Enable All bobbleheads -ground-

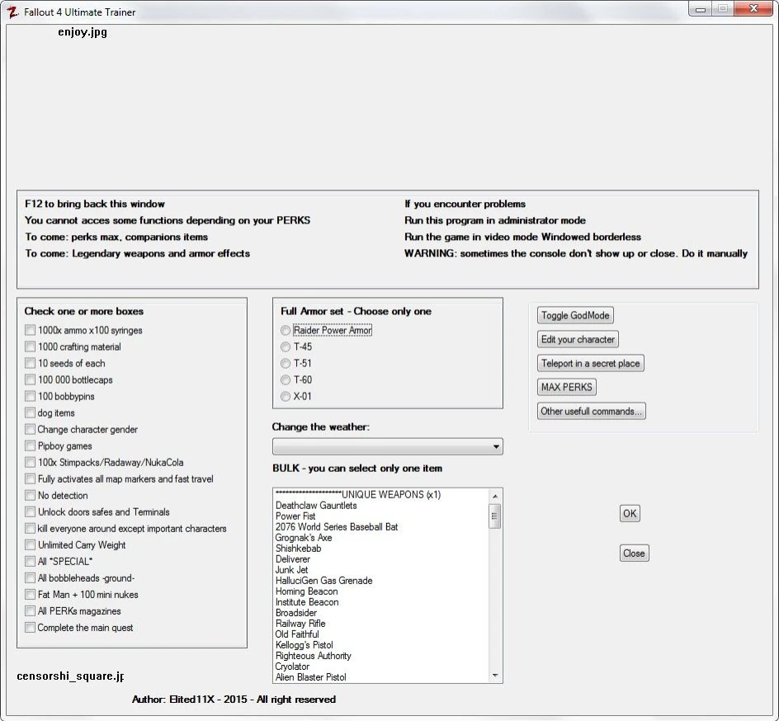pos(31,578)
